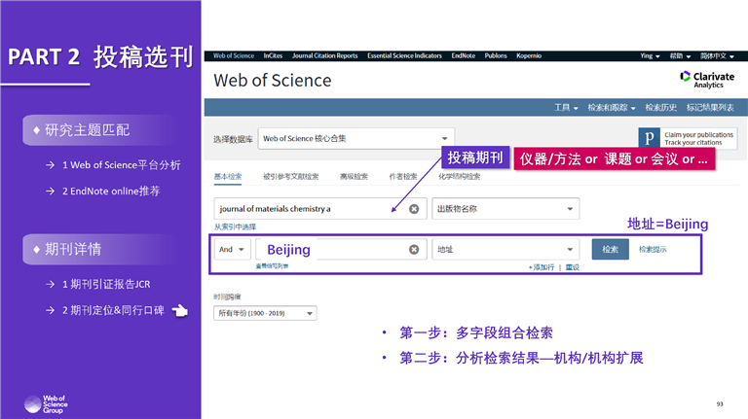Select 1 期刊引证报告JCR item

tap(106, 284)
